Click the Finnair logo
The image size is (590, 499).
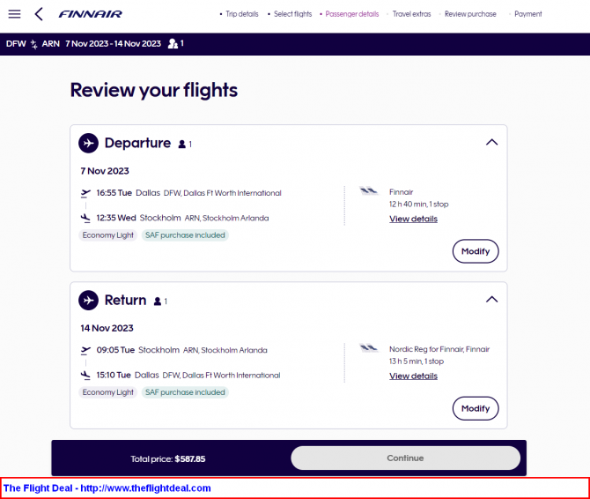pyautogui.click(x=91, y=14)
